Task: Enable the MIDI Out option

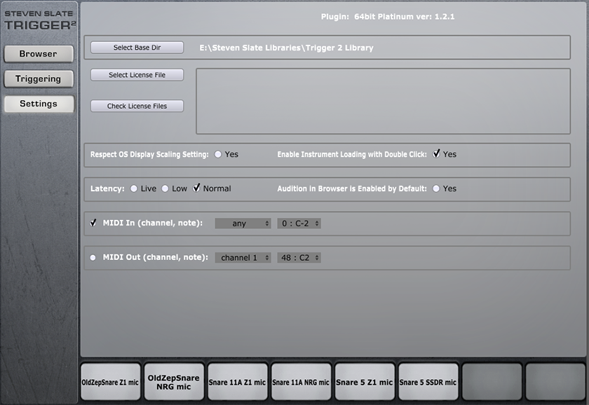Action: (x=93, y=257)
